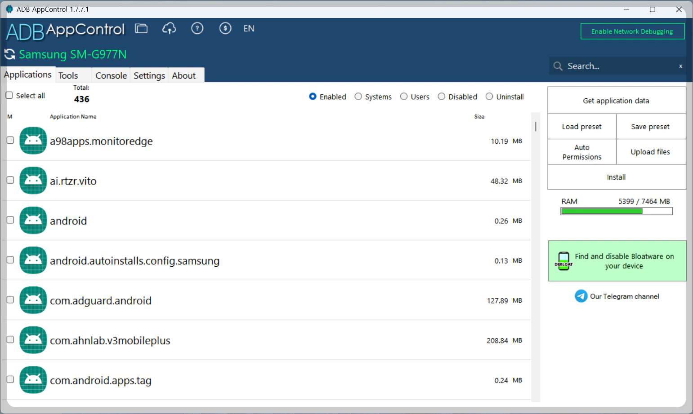
Task: Click the ai.rtzr.vito app icon
Action: tap(33, 181)
